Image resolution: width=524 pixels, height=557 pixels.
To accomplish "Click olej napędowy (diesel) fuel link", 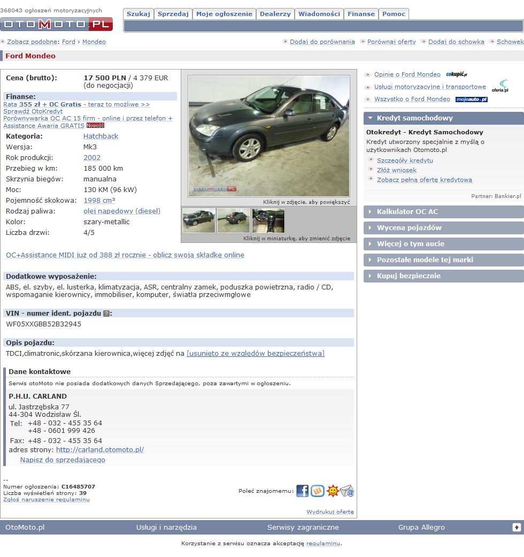I will 122,211.
